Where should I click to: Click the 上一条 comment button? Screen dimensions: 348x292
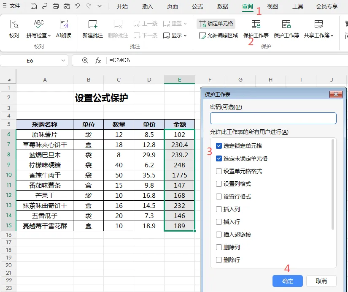click(x=146, y=24)
